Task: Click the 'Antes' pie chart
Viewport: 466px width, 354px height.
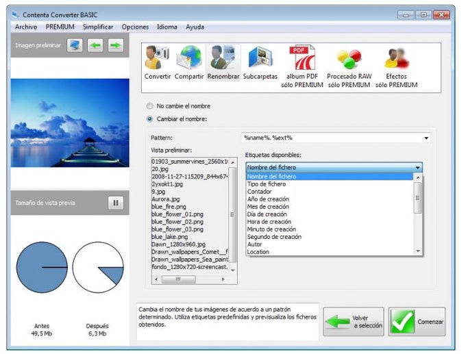Action: 42,267
